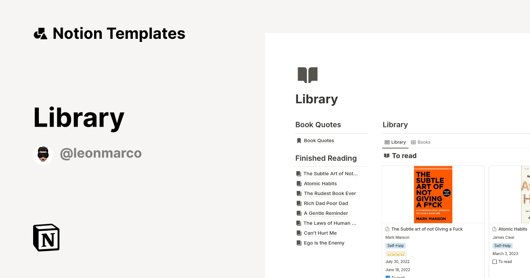Click the Notion Templates shapes logo icon

[x=40, y=34]
